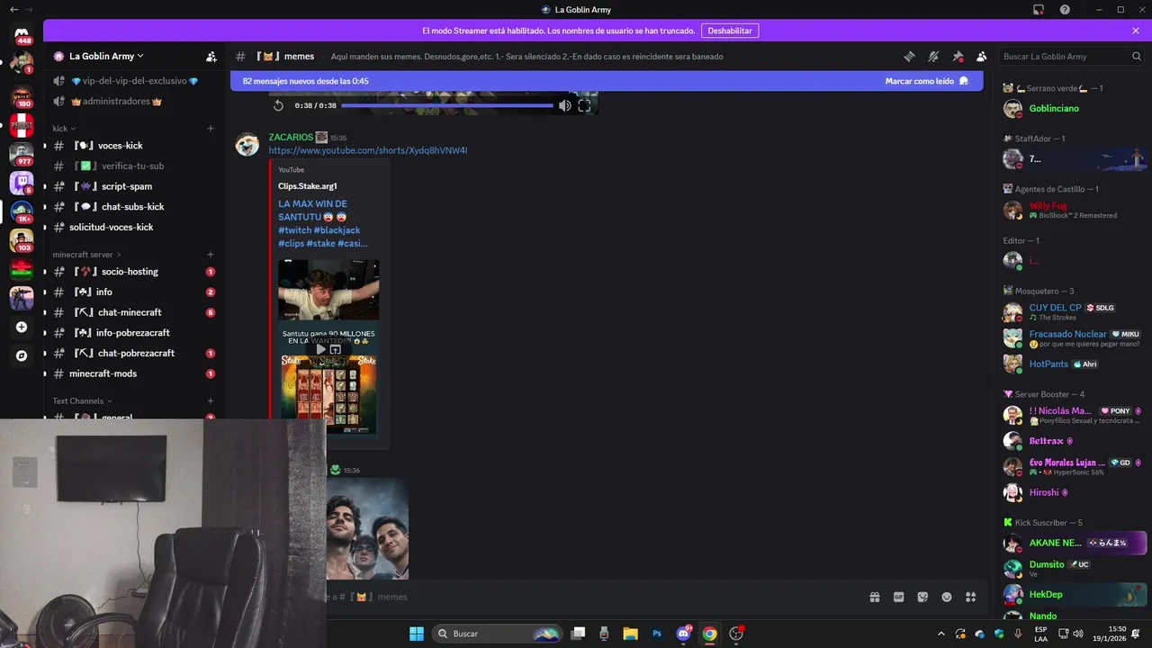Collapse the Text Channels category

82,400
